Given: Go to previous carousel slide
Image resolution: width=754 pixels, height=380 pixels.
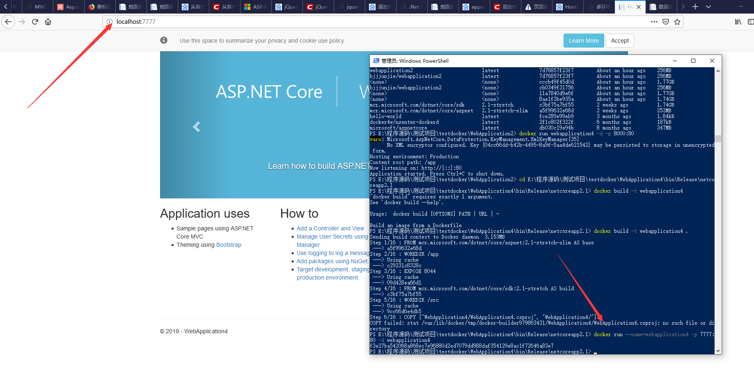Looking at the screenshot, I should 197,127.
